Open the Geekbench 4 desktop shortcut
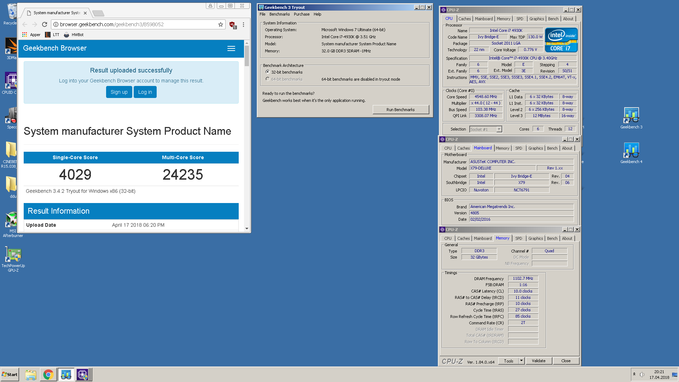679x382 pixels. point(631,153)
